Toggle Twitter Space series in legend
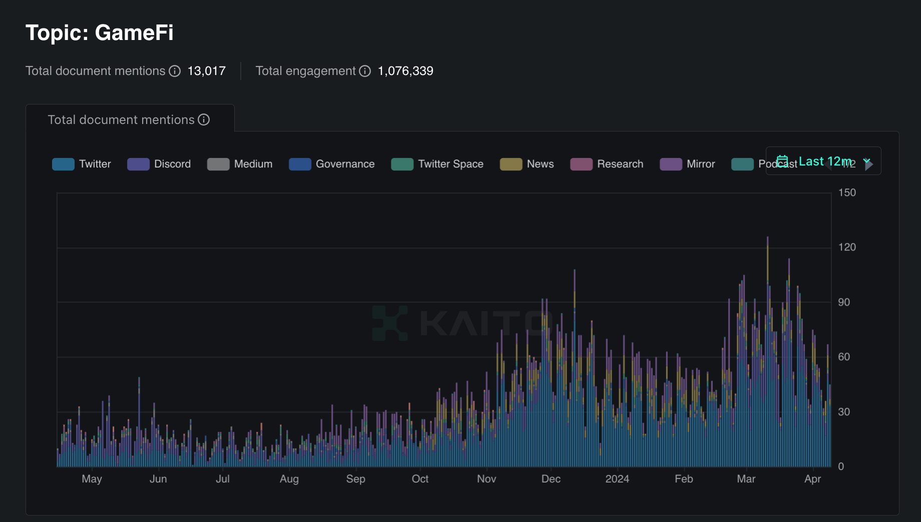 pos(437,164)
